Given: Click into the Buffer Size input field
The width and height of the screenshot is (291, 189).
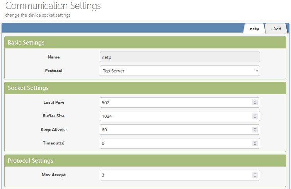Looking at the screenshot, I should (175, 116).
